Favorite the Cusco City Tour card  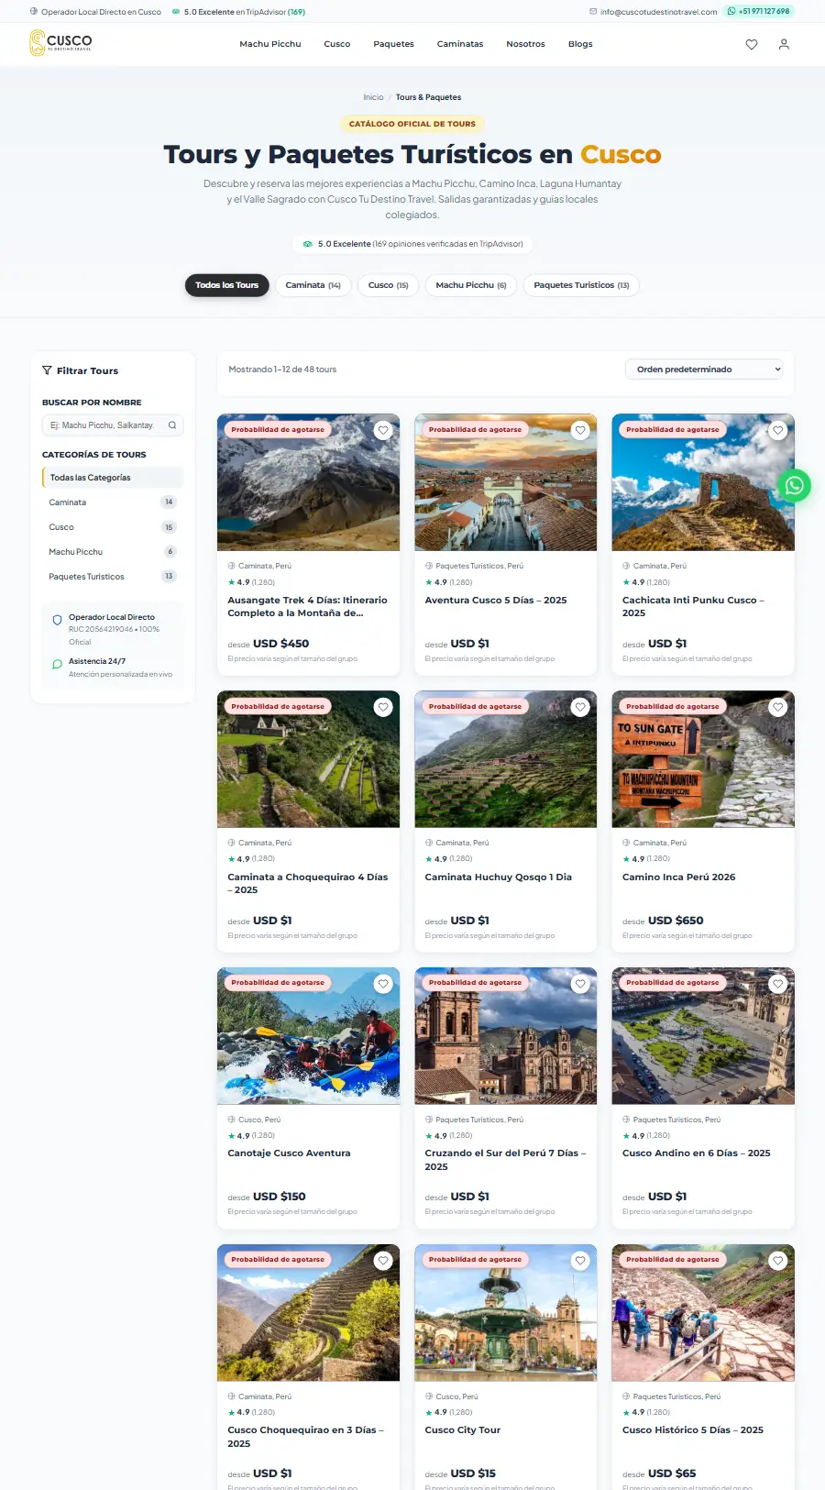[x=580, y=1261]
